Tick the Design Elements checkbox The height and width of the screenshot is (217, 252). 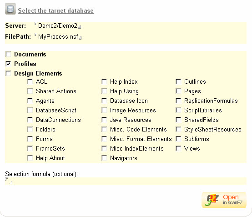click(x=8, y=73)
